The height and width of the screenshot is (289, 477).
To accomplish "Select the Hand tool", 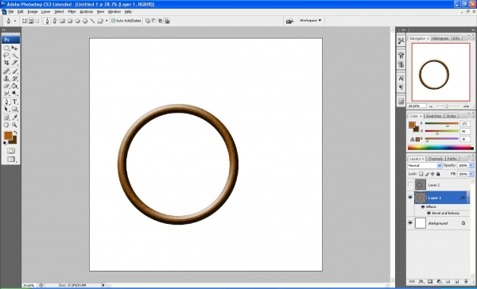I will pos(6,125).
